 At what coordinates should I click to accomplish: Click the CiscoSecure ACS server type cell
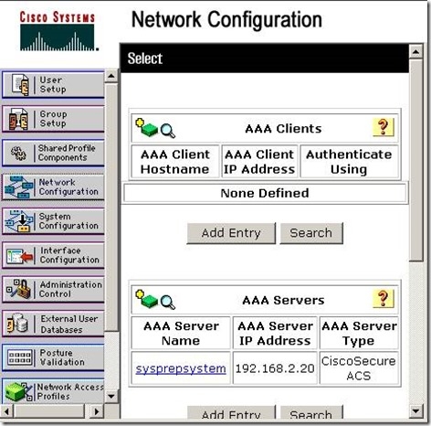(359, 368)
